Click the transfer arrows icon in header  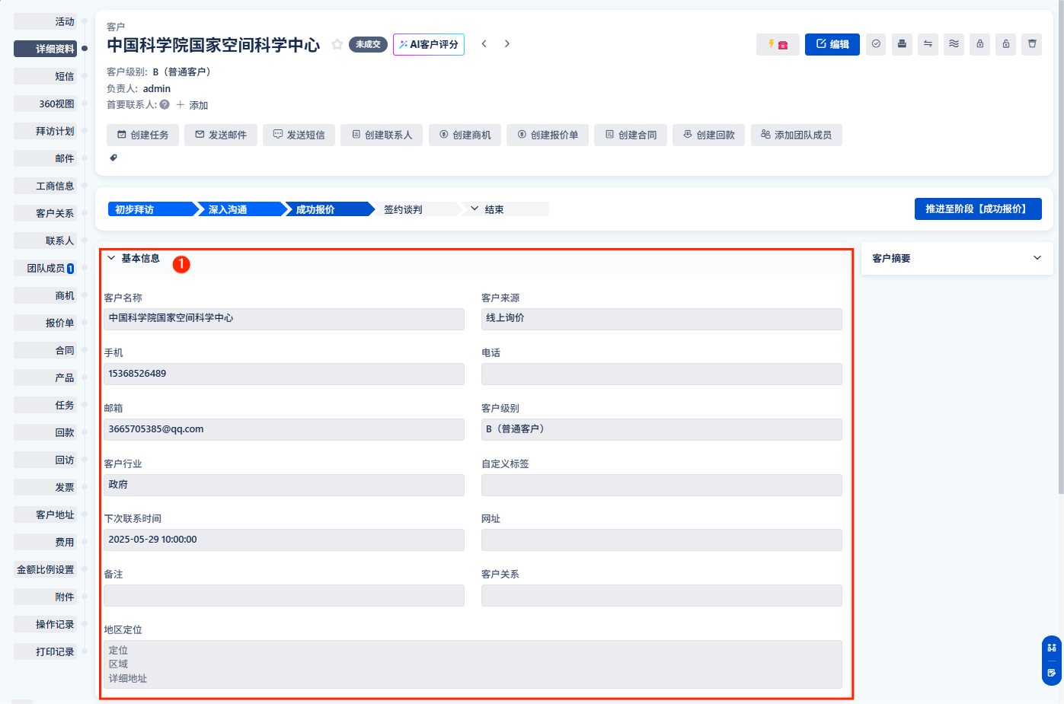click(928, 44)
